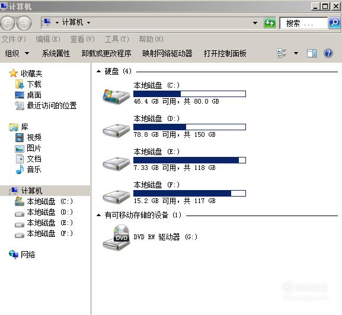The height and width of the screenshot is (315, 342).
Task: Click the dropdown arrow after 计算机 in address
Action: click(88, 22)
